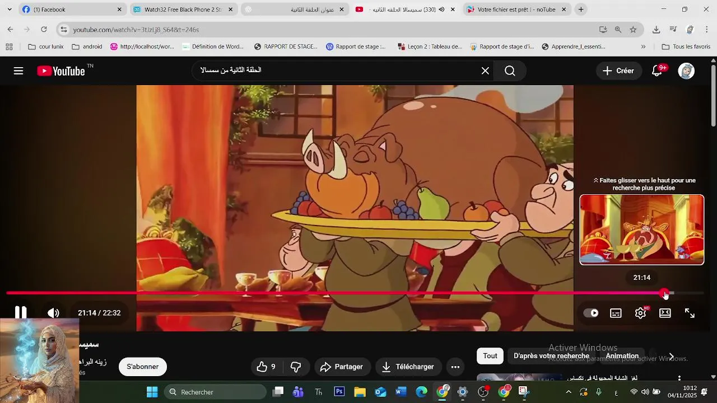Open the android bookmark folder
The image size is (717, 403).
point(87,46)
